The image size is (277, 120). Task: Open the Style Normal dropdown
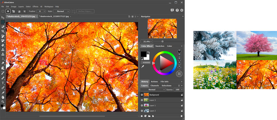pos(62,11)
